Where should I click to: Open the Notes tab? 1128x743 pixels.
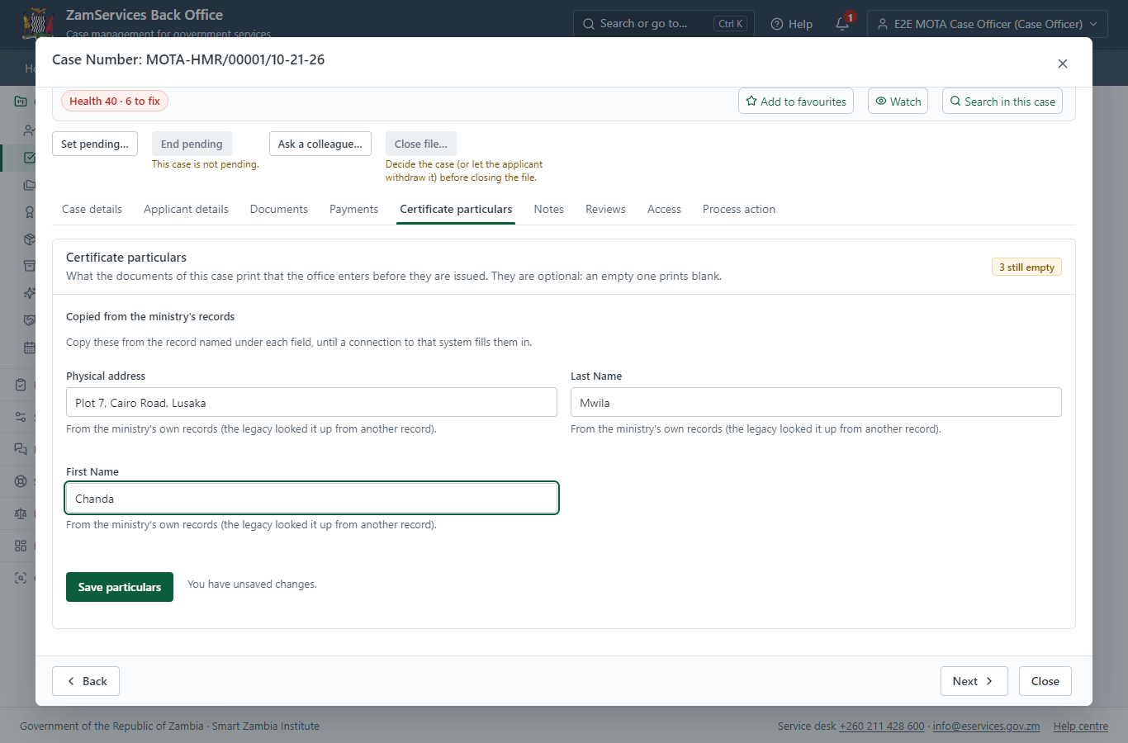click(x=549, y=209)
